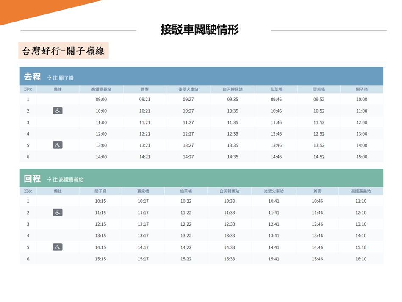
Task: Select the 09:00 departure time cell
Action: click(x=101, y=100)
